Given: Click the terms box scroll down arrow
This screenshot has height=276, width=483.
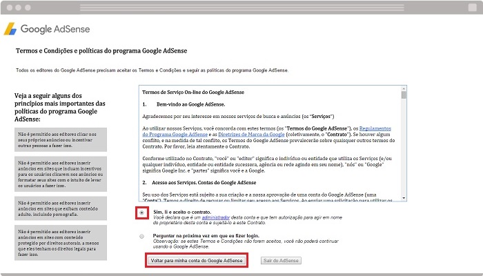Looking at the screenshot, I should click(404, 198).
